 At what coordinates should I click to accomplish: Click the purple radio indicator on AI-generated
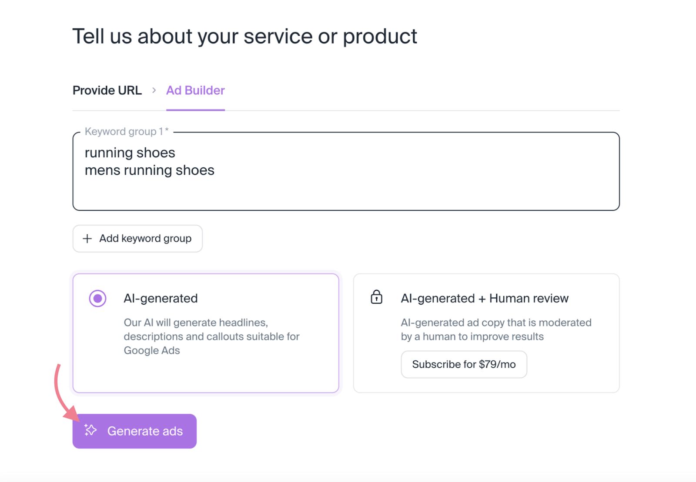[97, 298]
